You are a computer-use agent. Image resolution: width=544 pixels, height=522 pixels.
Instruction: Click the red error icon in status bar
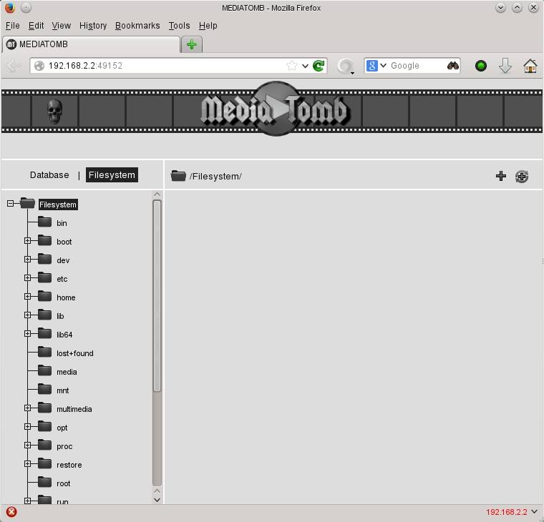point(11,512)
